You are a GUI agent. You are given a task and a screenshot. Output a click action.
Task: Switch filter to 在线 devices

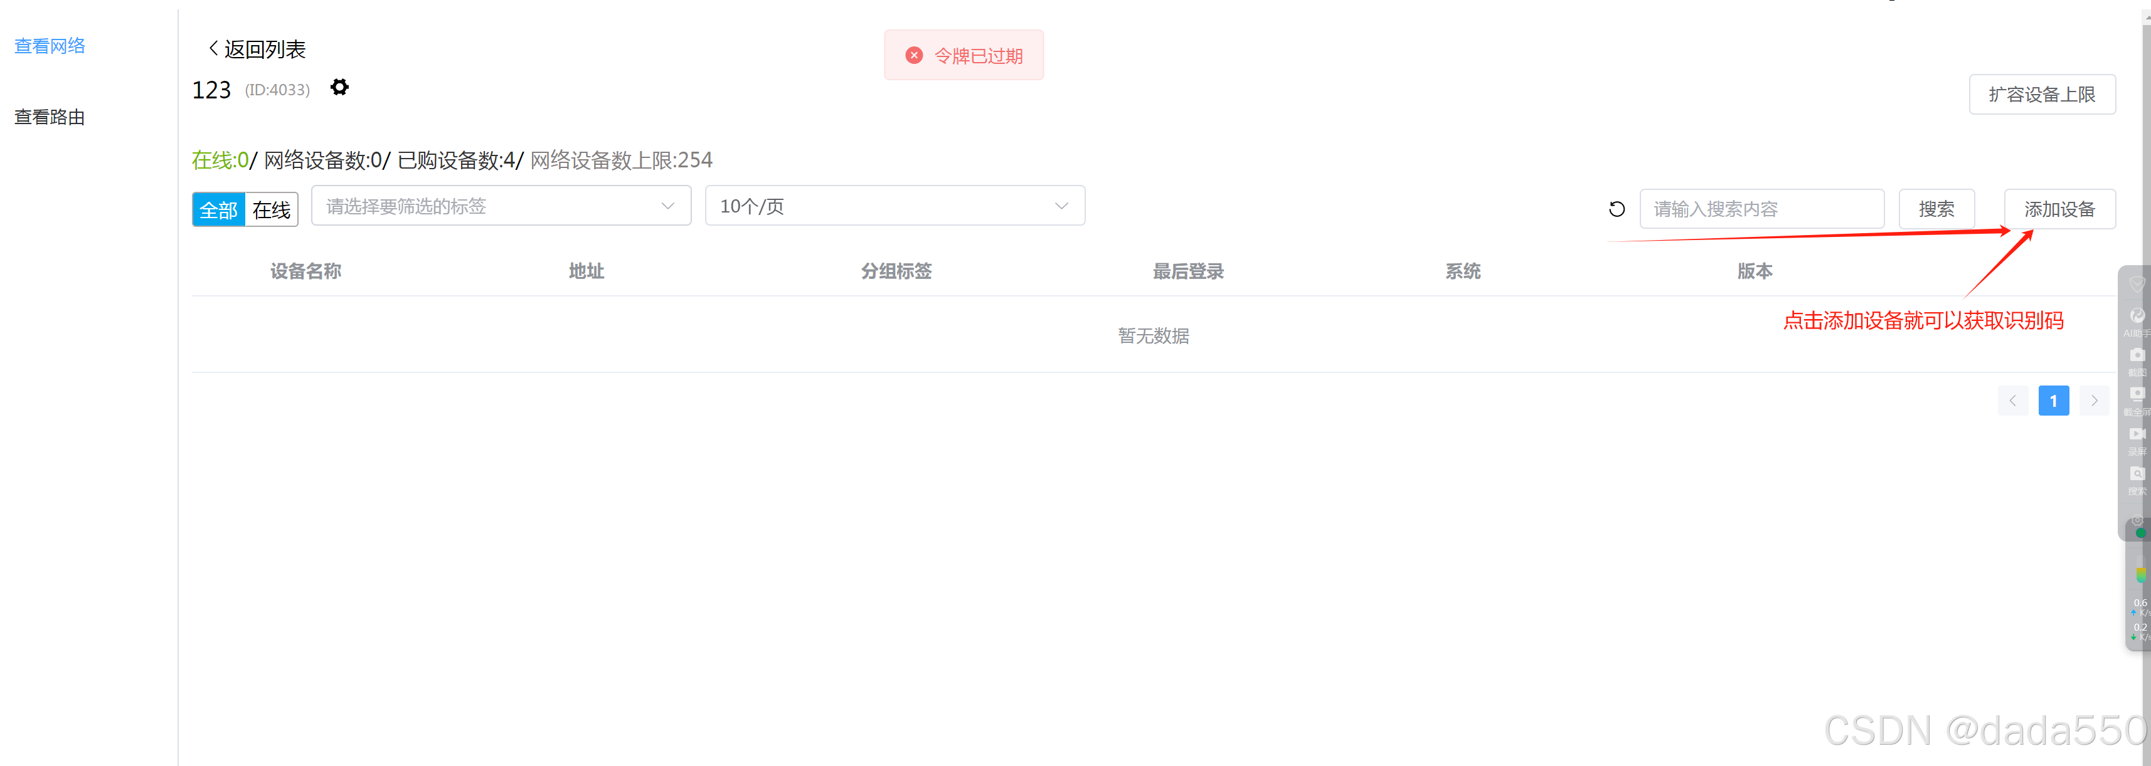point(272,209)
